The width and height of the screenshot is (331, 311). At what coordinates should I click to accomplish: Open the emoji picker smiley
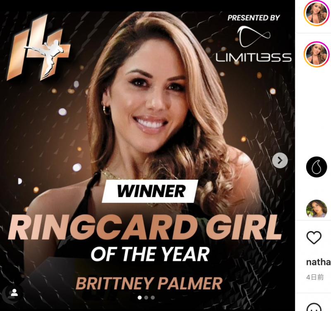tap(314, 307)
